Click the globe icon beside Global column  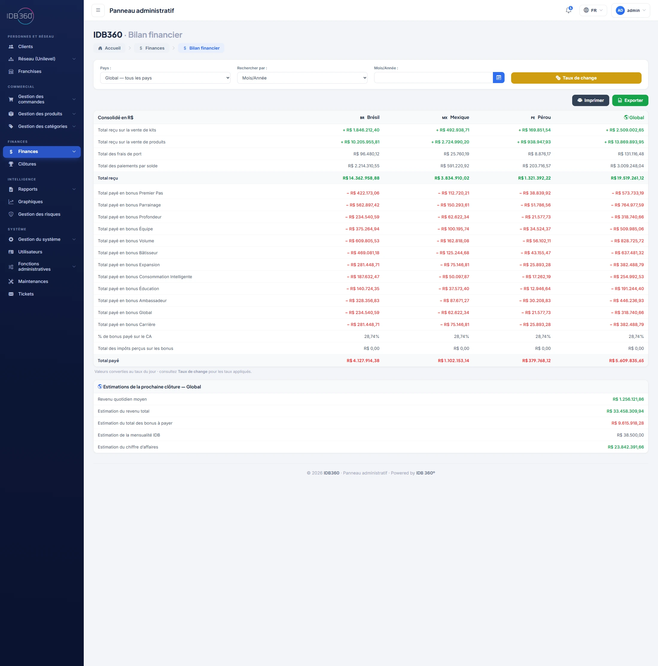pos(626,117)
